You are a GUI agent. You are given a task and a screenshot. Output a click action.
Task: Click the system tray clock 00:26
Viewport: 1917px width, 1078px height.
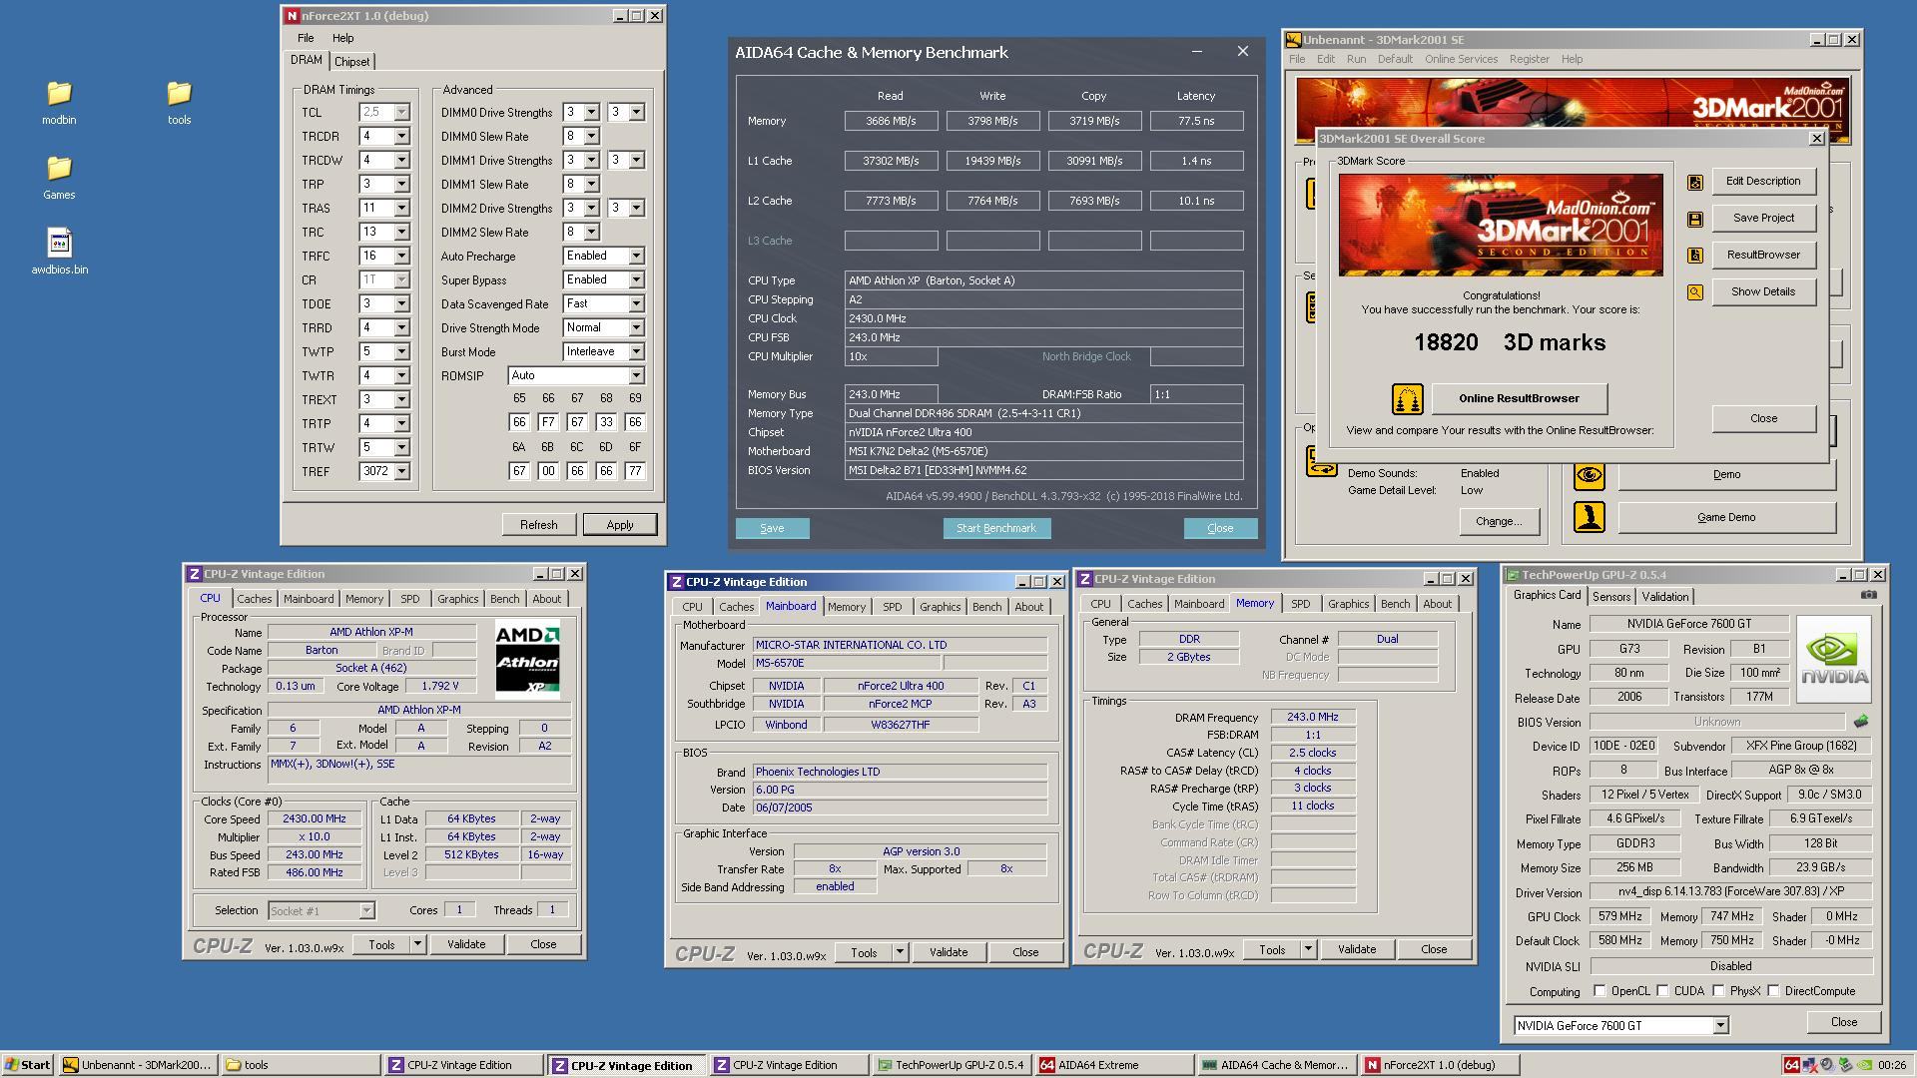[1891, 1065]
